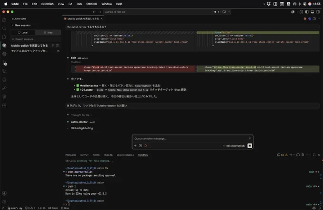Image resolution: width=323 pixels, height=210 pixels.
Task: Switch sessions to Local
Action: pyautogui.click(x=23, y=33)
